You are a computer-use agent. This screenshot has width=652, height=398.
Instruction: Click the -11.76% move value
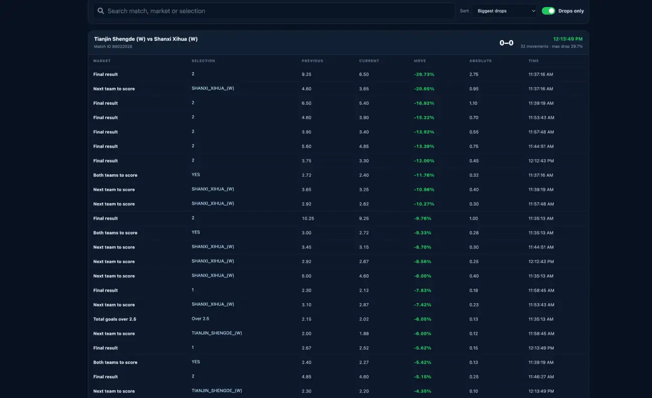tap(424, 175)
